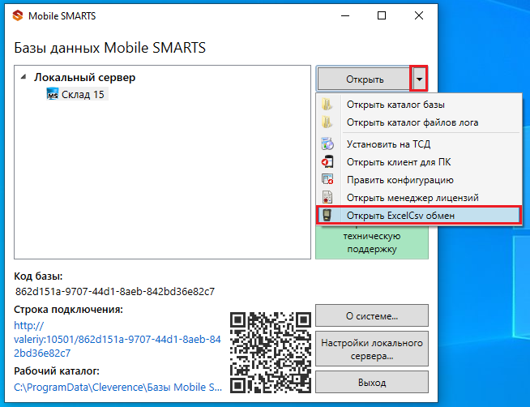Open the 'О системе...' dialog
Image resolution: width=530 pixels, height=407 pixels.
coord(372,315)
